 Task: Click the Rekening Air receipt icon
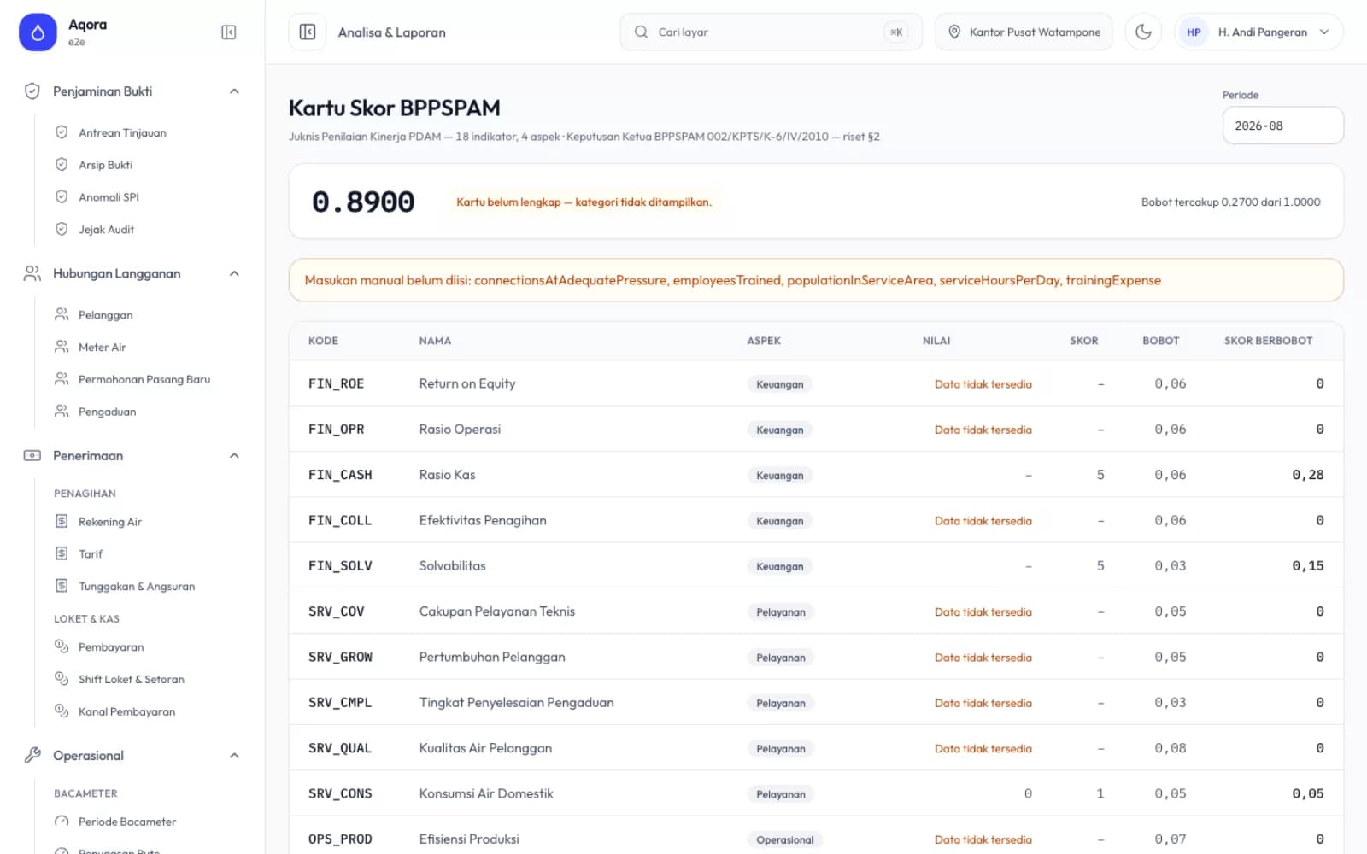click(62, 521)
